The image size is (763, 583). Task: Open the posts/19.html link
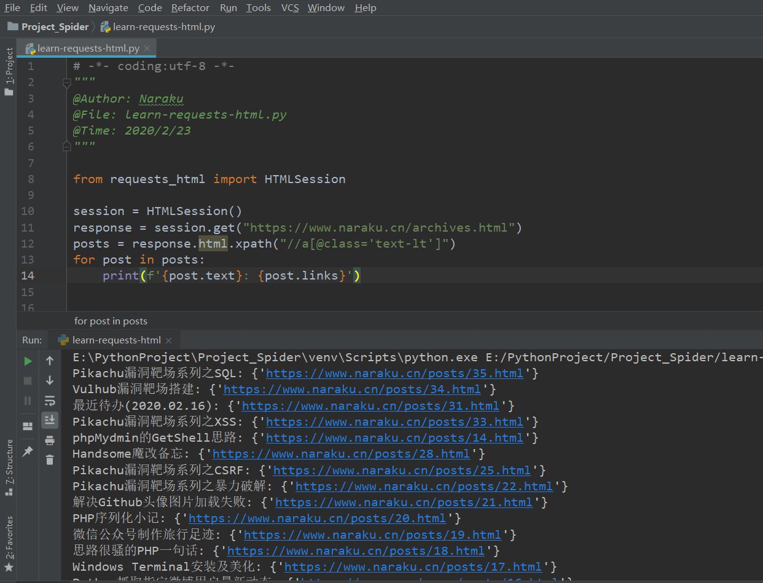(372, 535)
